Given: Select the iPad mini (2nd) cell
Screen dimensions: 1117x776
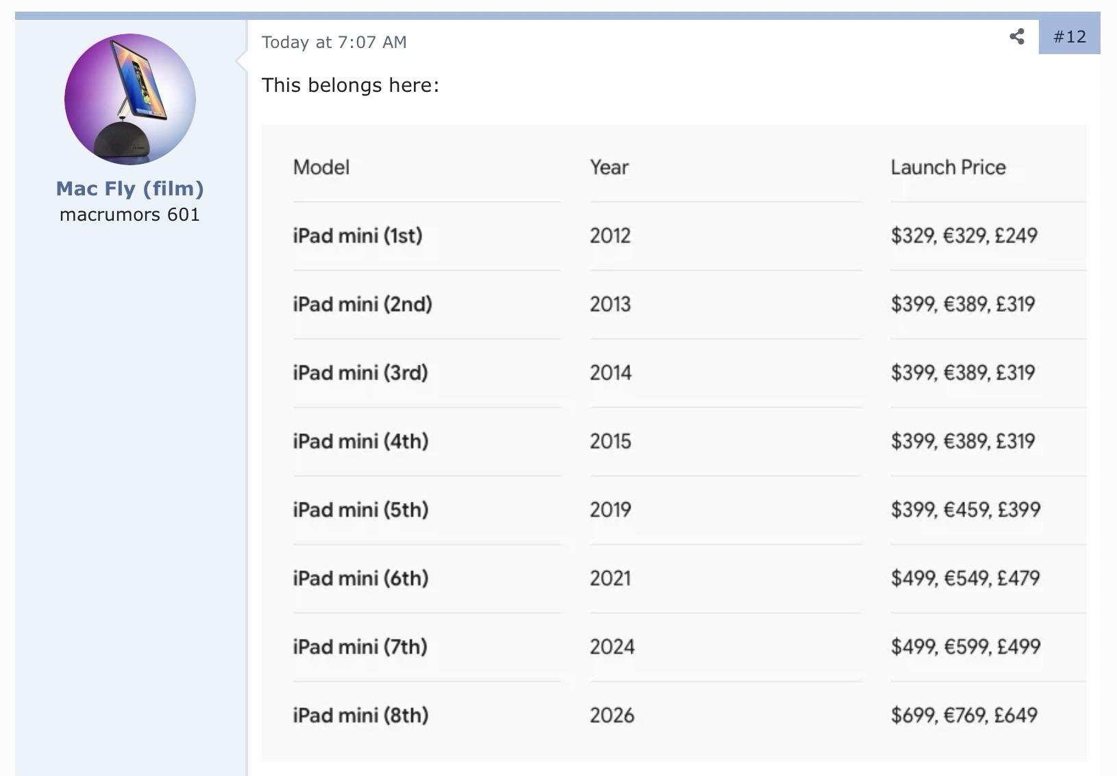Looking at the screenshot, I should tap(363, 304).
